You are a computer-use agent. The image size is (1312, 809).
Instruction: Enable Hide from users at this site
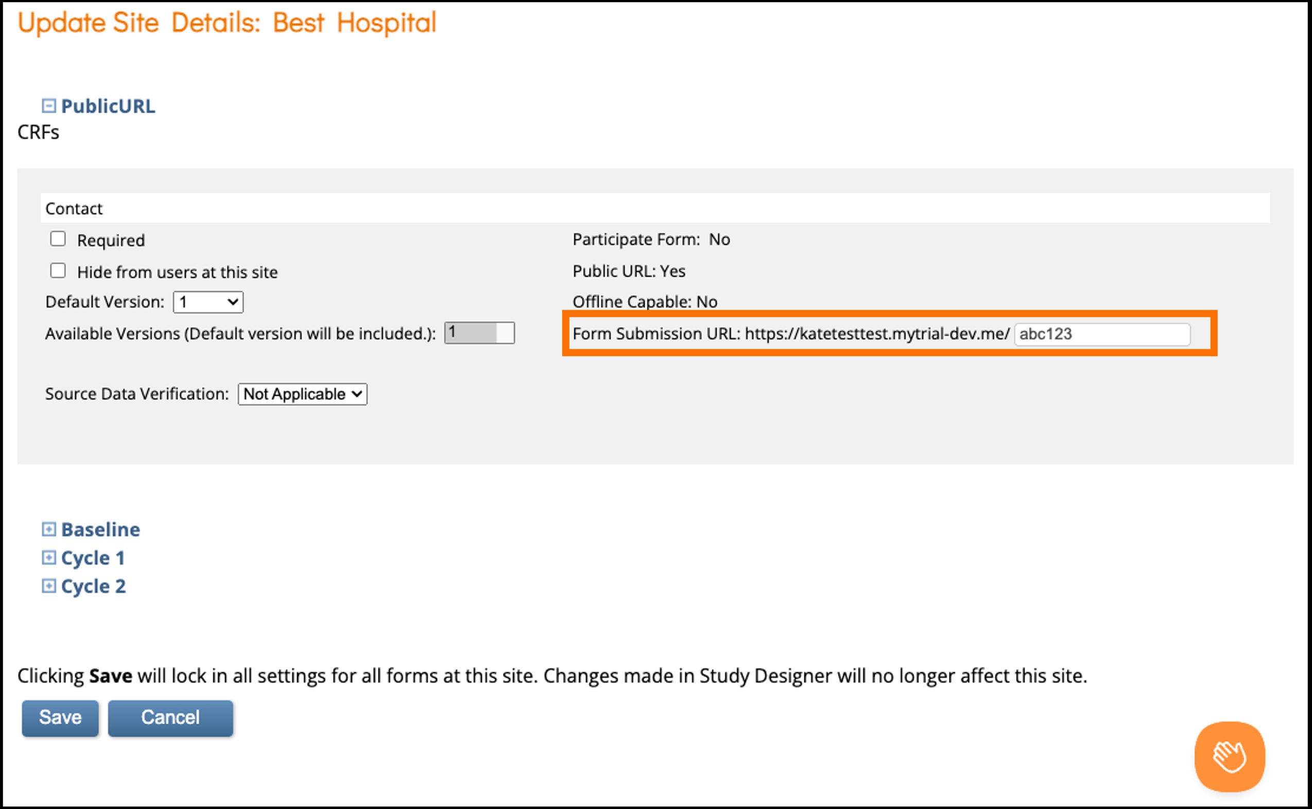coord(58,271)
